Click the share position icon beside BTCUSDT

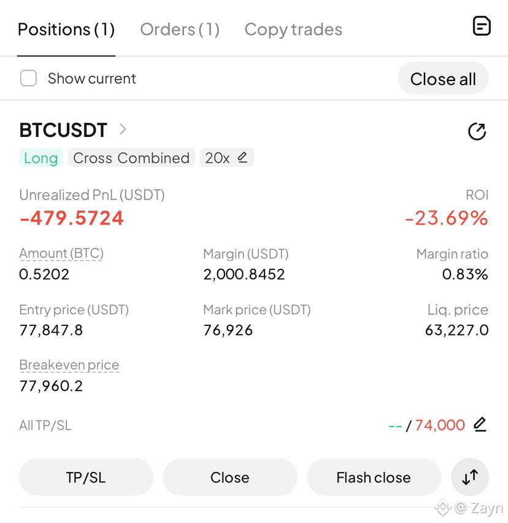477,131
